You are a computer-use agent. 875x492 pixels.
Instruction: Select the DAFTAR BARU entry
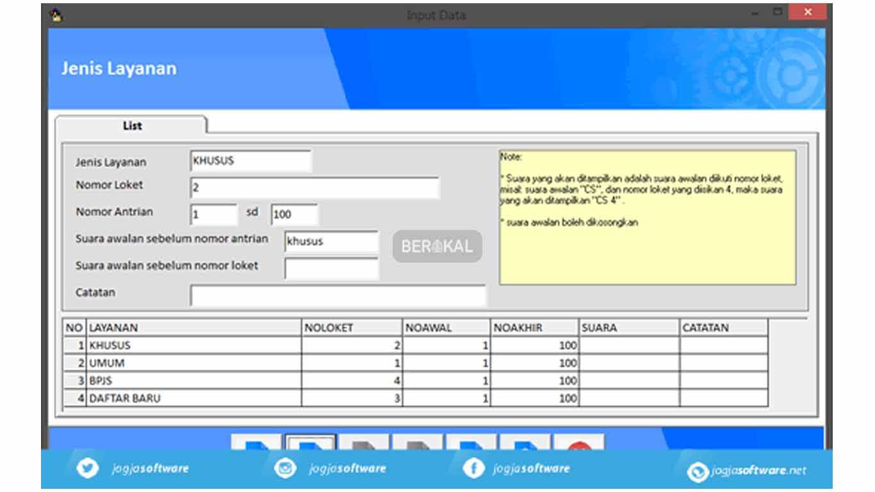[192, 398]
